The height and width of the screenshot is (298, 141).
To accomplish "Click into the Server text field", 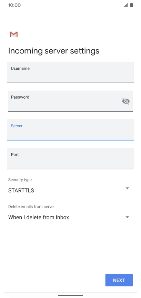I will pos(70,130).
